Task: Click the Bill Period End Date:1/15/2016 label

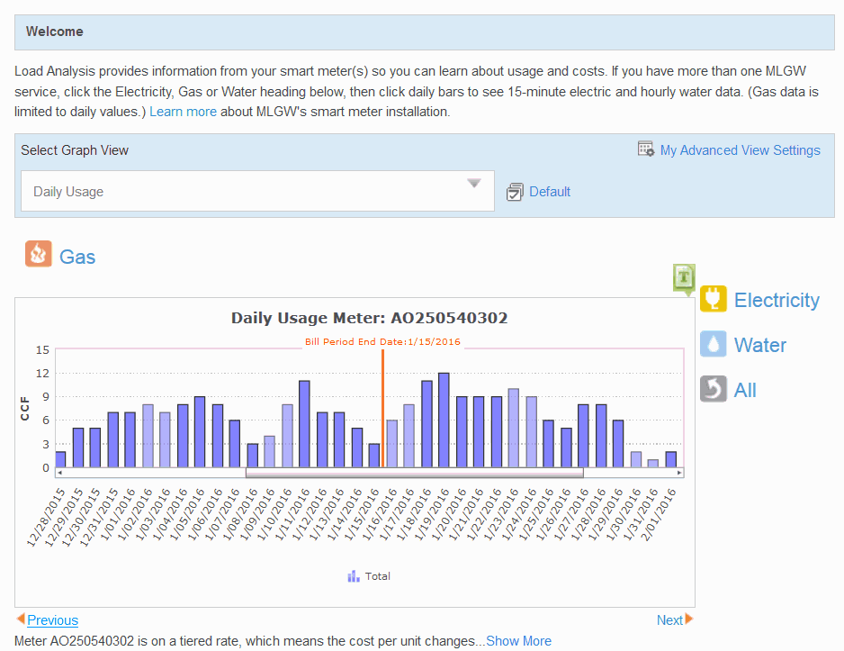Action: click(382, 341)
